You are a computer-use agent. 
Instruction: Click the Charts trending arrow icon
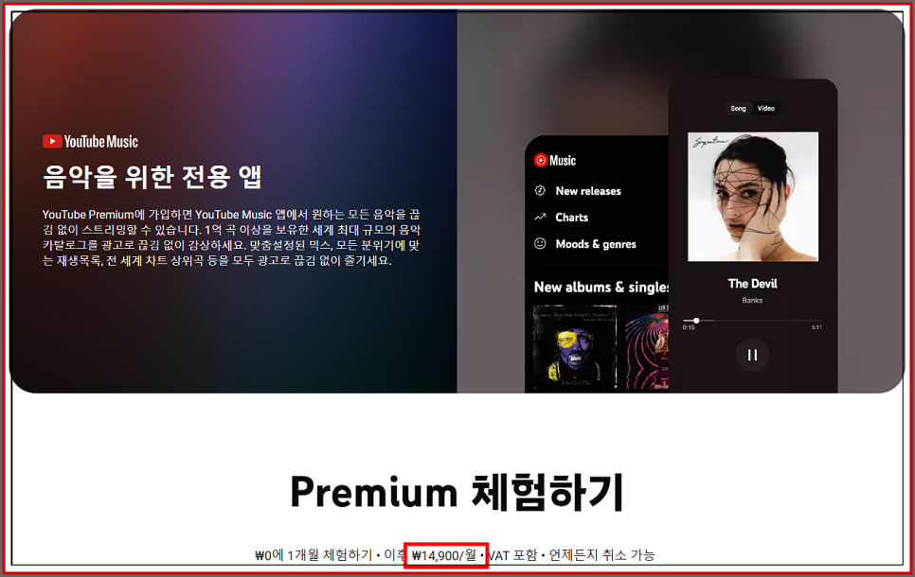tap(540, 217)
